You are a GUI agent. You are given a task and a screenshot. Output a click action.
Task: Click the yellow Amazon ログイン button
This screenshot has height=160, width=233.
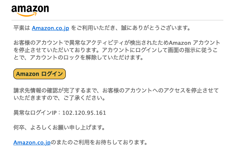pos(39,74)
